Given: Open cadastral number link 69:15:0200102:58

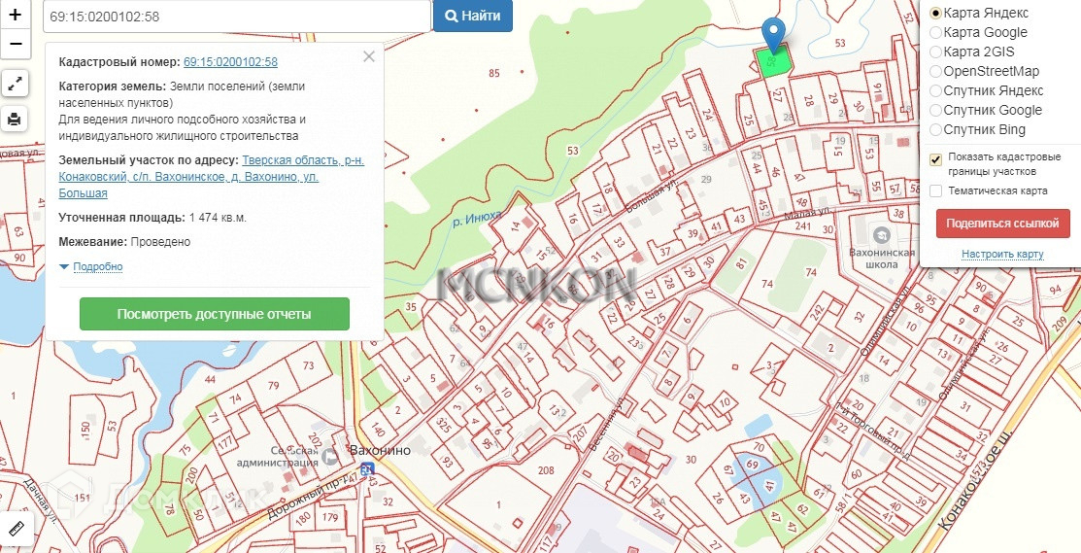Looking at the screenshot, I should [230, 62].
